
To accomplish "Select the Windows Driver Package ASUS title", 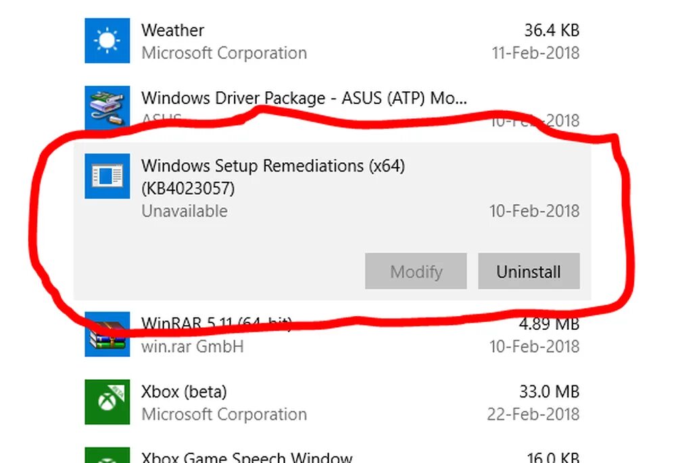I will (x=304, y=98).
